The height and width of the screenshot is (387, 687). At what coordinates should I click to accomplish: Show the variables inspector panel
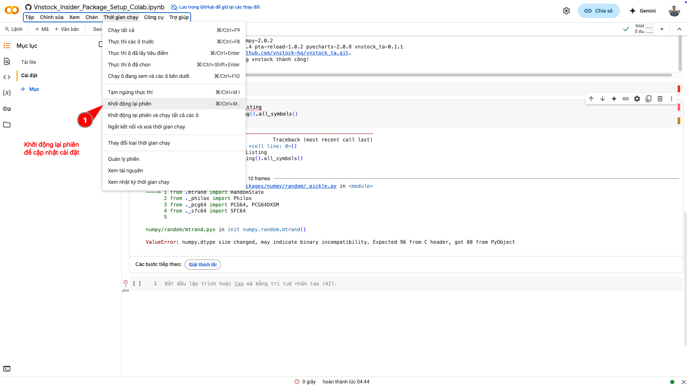(x=7, y=93)
